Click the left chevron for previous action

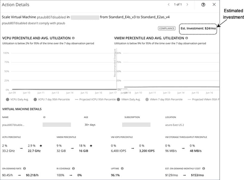(168, 5)
